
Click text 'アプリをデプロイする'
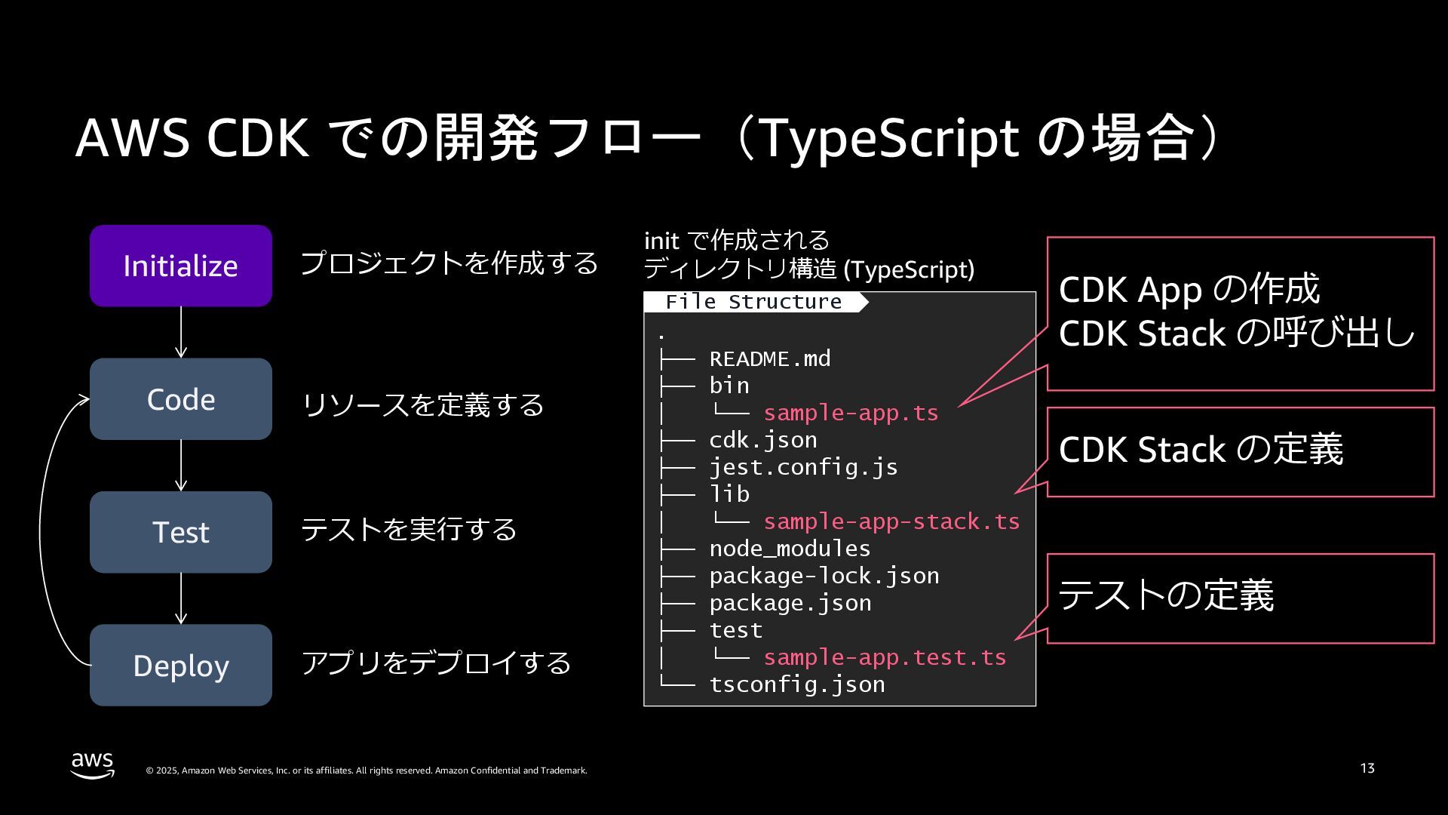(x=436, y=663)
